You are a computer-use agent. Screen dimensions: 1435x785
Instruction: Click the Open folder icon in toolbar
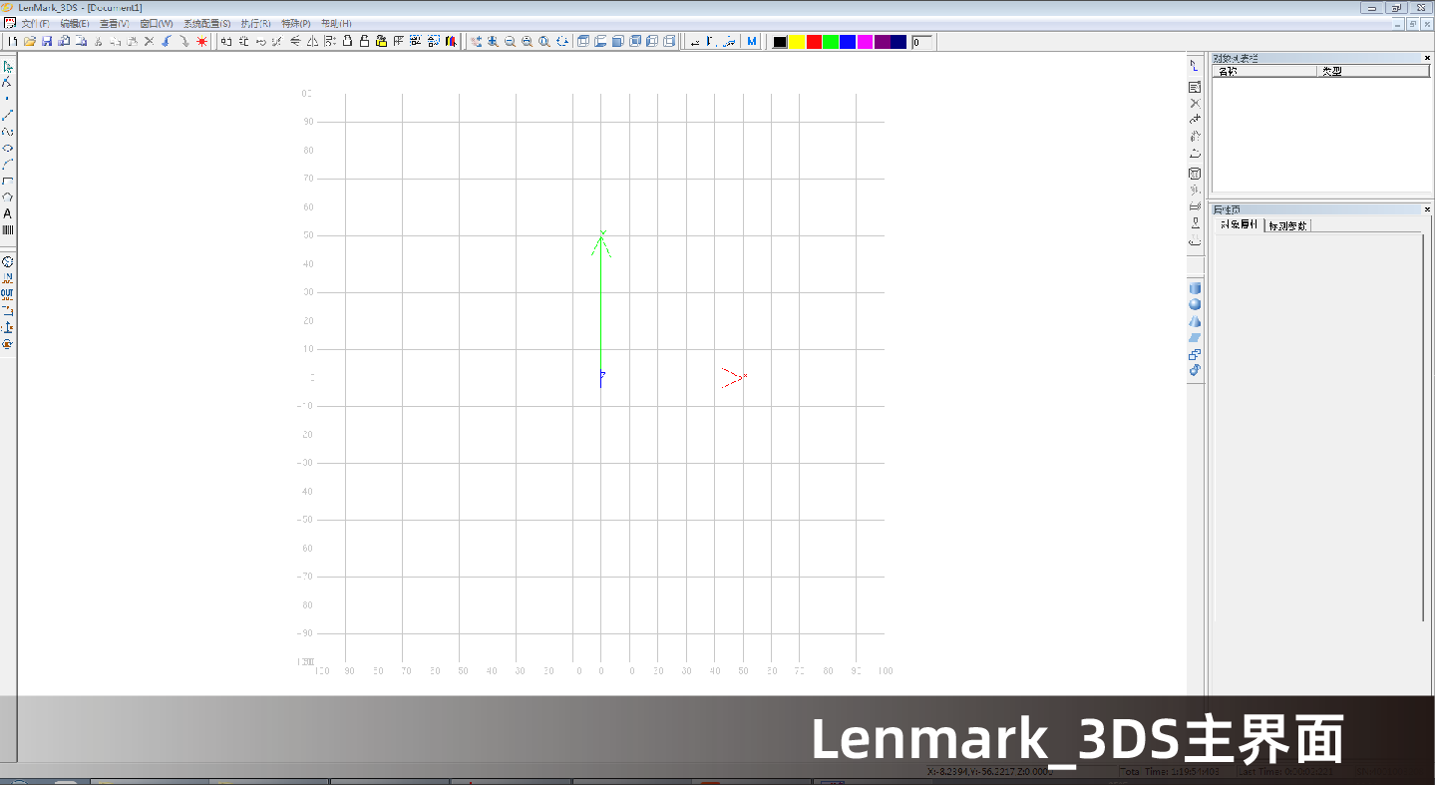tap(30, 42)
